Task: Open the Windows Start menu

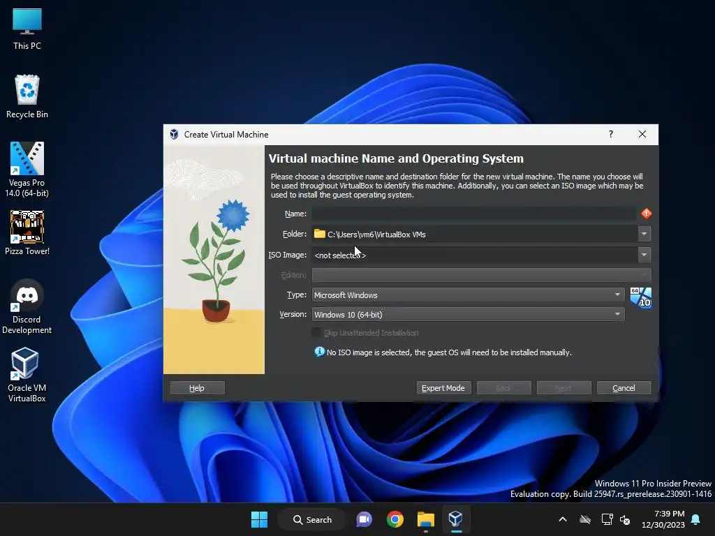Action: click(260, 519)
